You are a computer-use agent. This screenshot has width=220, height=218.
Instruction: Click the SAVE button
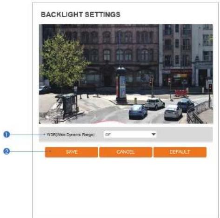coord(72,152)
